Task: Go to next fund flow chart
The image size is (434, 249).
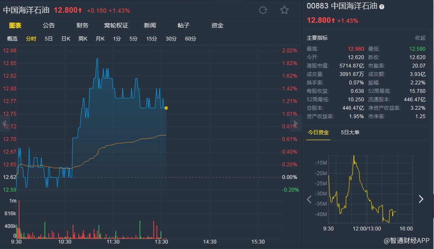Action: 421,199
